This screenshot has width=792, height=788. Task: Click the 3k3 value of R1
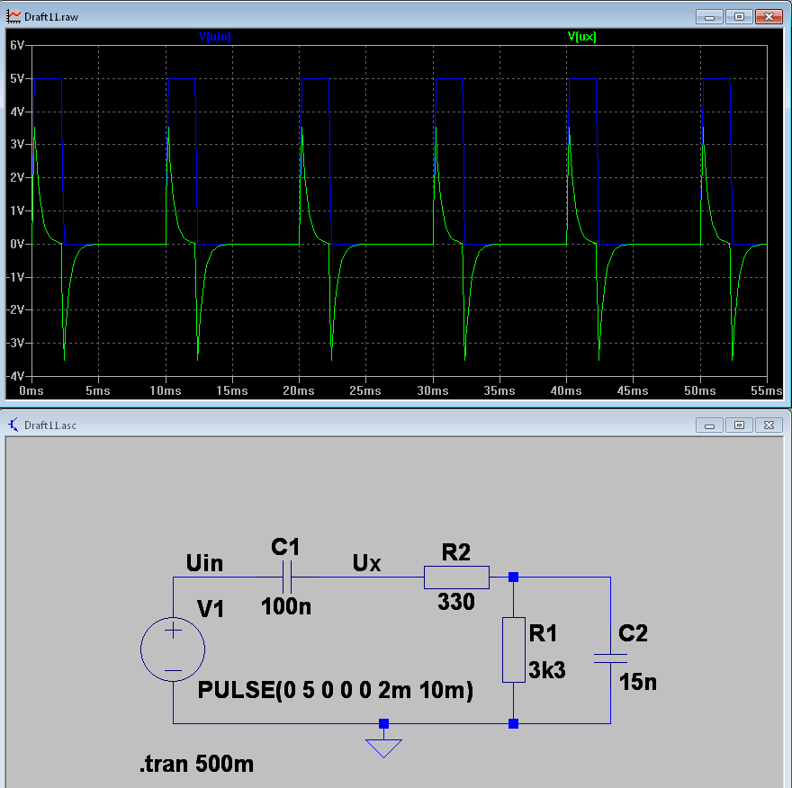coord(547,670)
